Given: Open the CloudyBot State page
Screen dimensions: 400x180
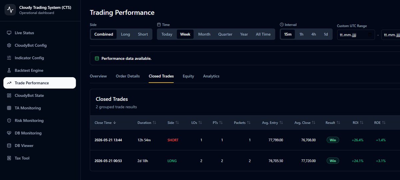Looking at the screenshot, I should [40, 96].
